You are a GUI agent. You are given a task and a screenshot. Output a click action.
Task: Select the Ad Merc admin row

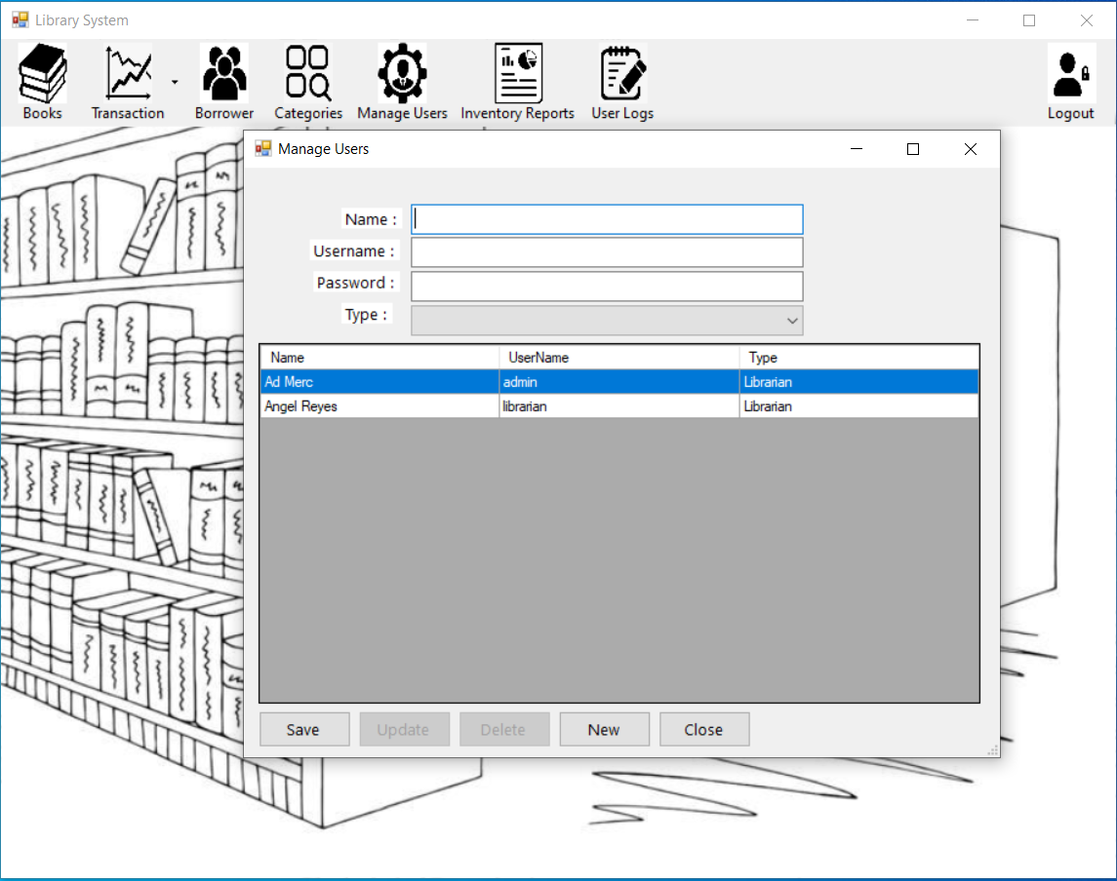(380, 382)
